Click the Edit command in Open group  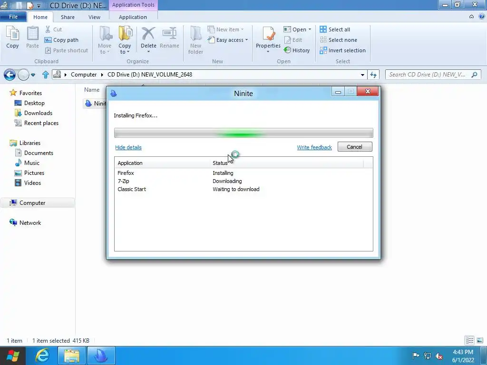coord(293,40)
